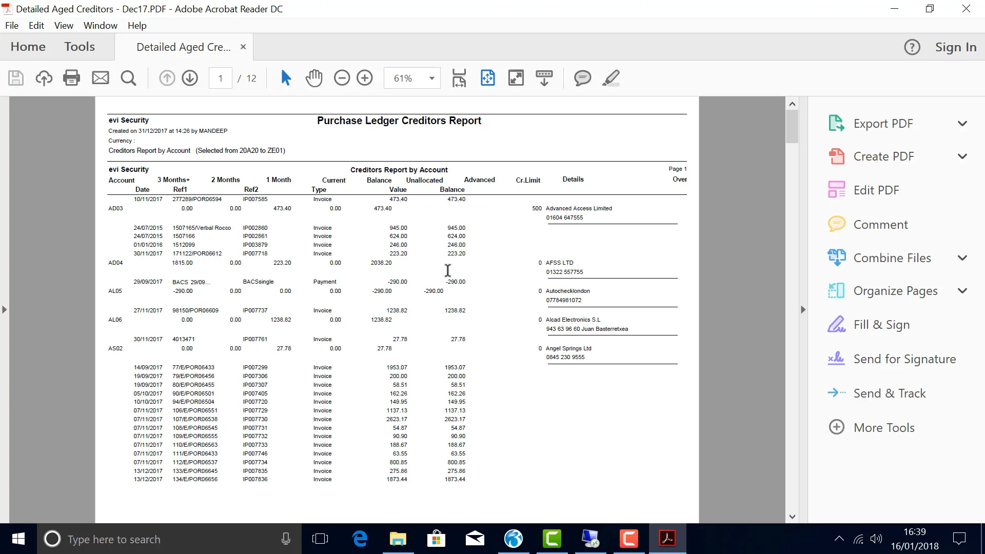Screen dimensions: 985x554
Task: Click the page number input field
Action: pyautogui.click(x=221, y=78)
